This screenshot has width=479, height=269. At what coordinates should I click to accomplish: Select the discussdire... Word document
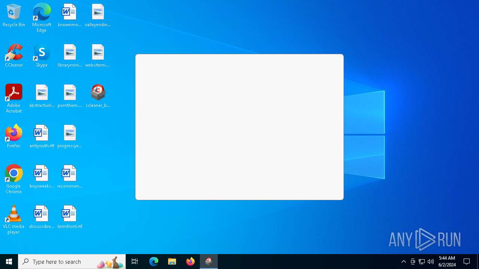click(x=42, y=217)
